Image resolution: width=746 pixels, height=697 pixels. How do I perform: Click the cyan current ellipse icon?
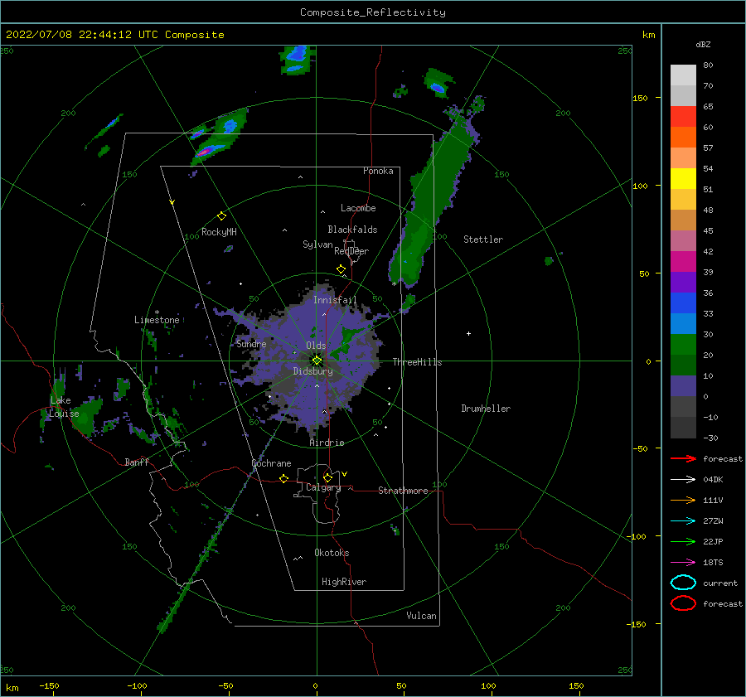(x=683, y=583)
